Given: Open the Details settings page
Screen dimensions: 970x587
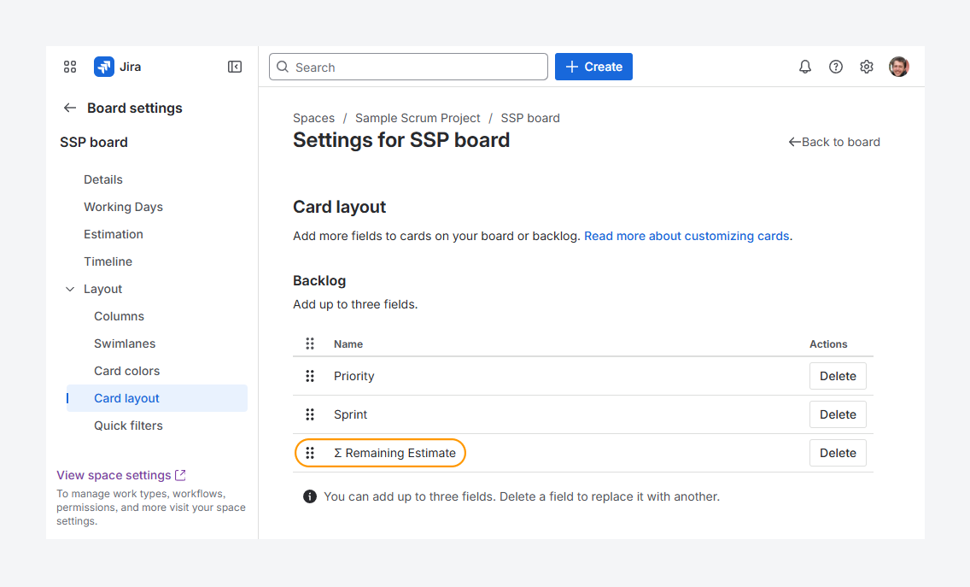Looking at the screenshot, I should click(x=103, y=179).
